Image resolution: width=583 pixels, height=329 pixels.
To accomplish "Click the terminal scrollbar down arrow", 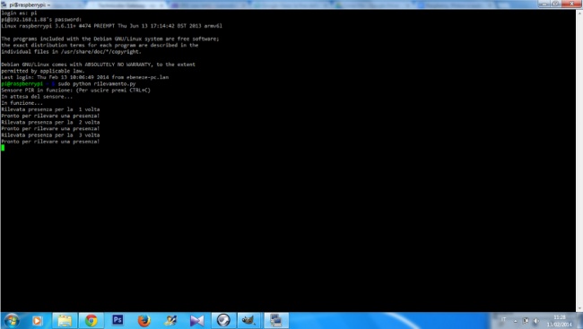I will 579,309.
